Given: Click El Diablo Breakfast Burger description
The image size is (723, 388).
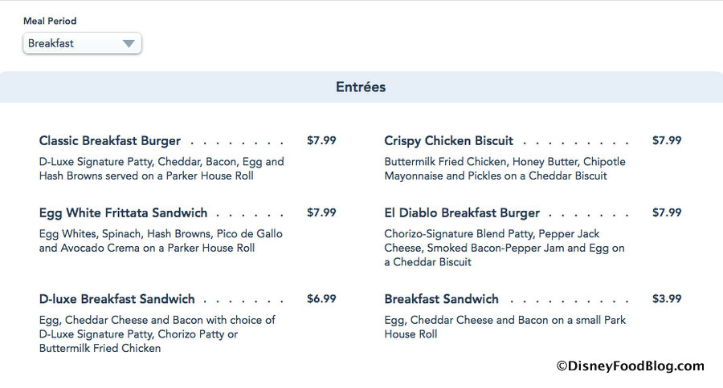Looking at the screenshot, I should (504, 248).
